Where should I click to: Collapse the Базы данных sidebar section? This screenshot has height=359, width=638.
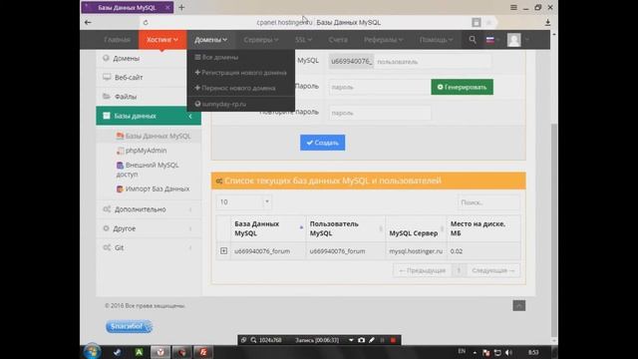pos(149,116)
